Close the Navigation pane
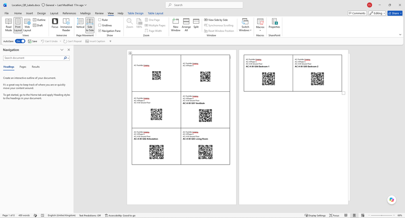Viewport: 405px width, 218px height. click(x=69, y=50)
